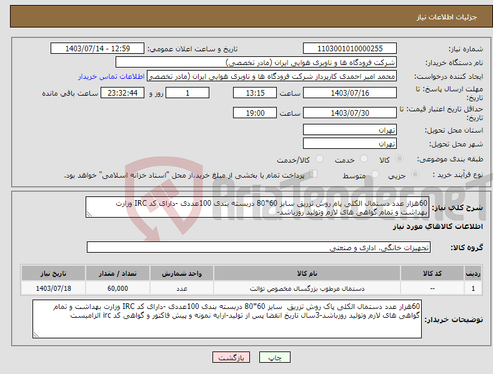Click the توضیحات خریدار text area
Image resolution: width=493 pixels, height=374 pixels.
point(227,319)
